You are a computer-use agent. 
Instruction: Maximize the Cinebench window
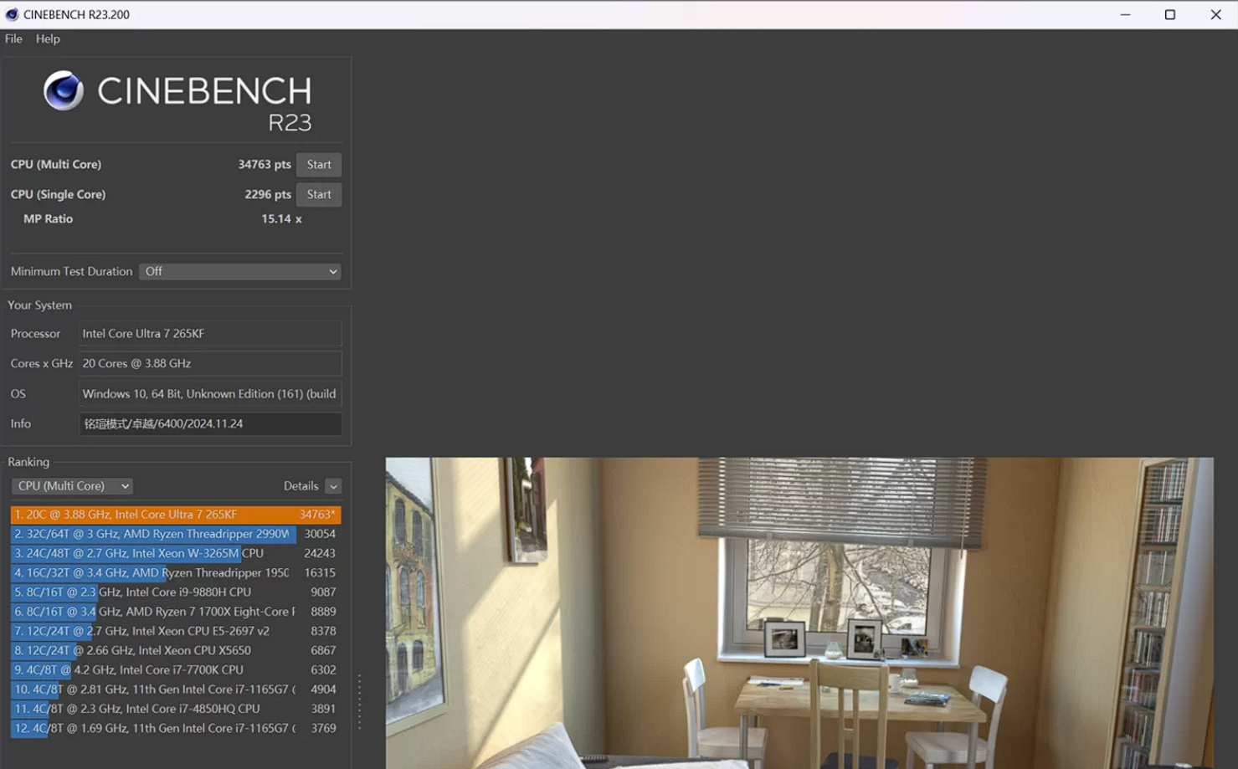[x=1170, y=14]
